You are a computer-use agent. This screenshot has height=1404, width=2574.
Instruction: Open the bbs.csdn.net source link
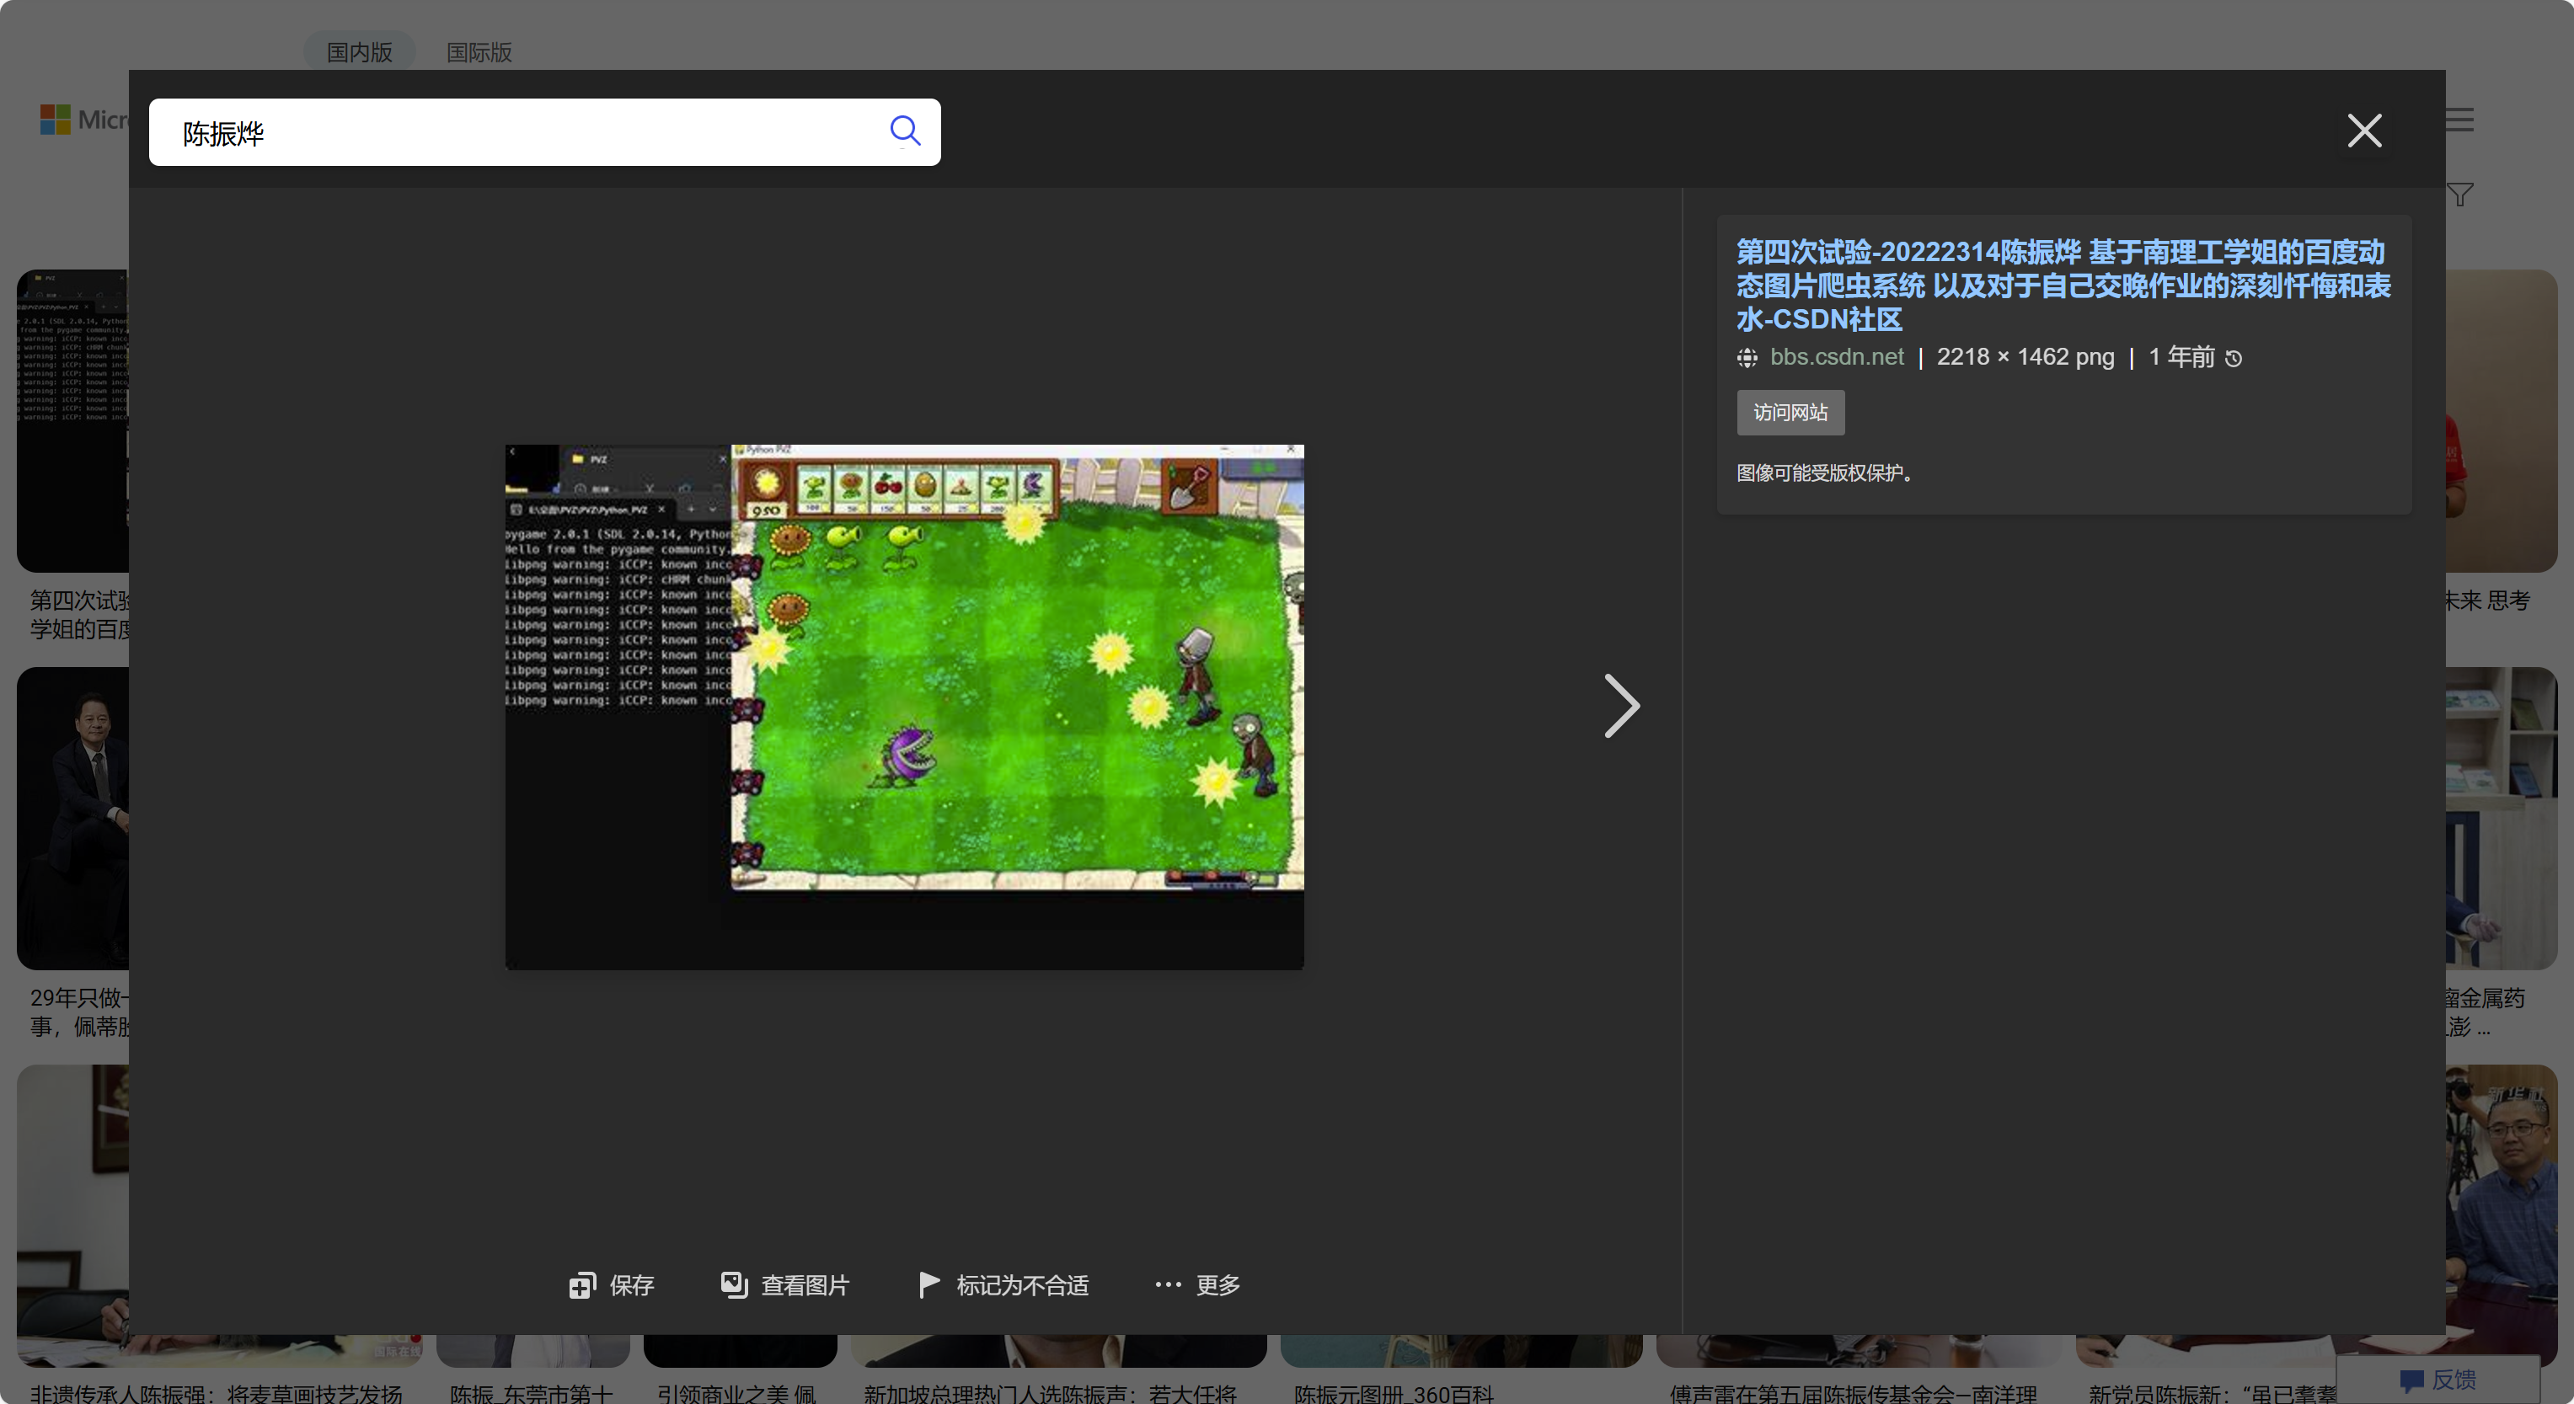[1837, 357]
